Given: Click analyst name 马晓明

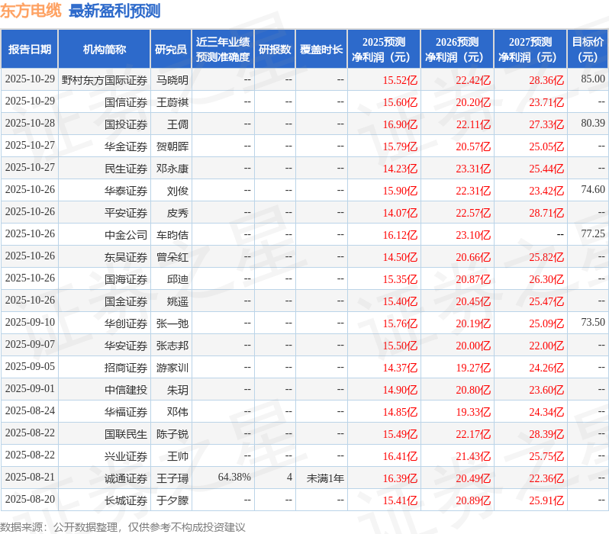Looking at the screenshot, I should click(x=172, y=80).
